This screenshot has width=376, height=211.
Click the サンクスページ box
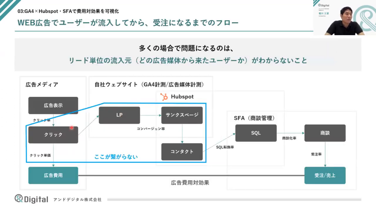point(182,115)
